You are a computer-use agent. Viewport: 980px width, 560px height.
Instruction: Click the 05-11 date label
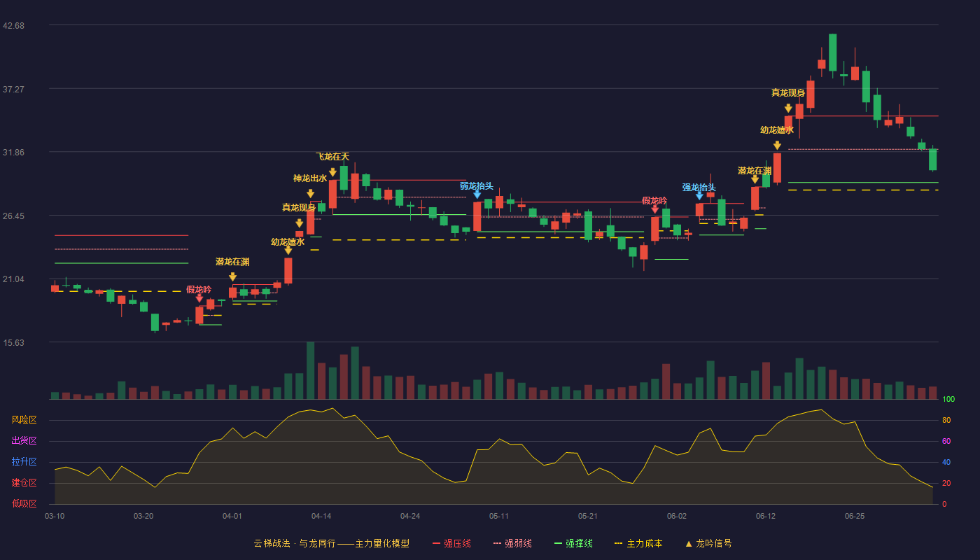pos(499,516)
